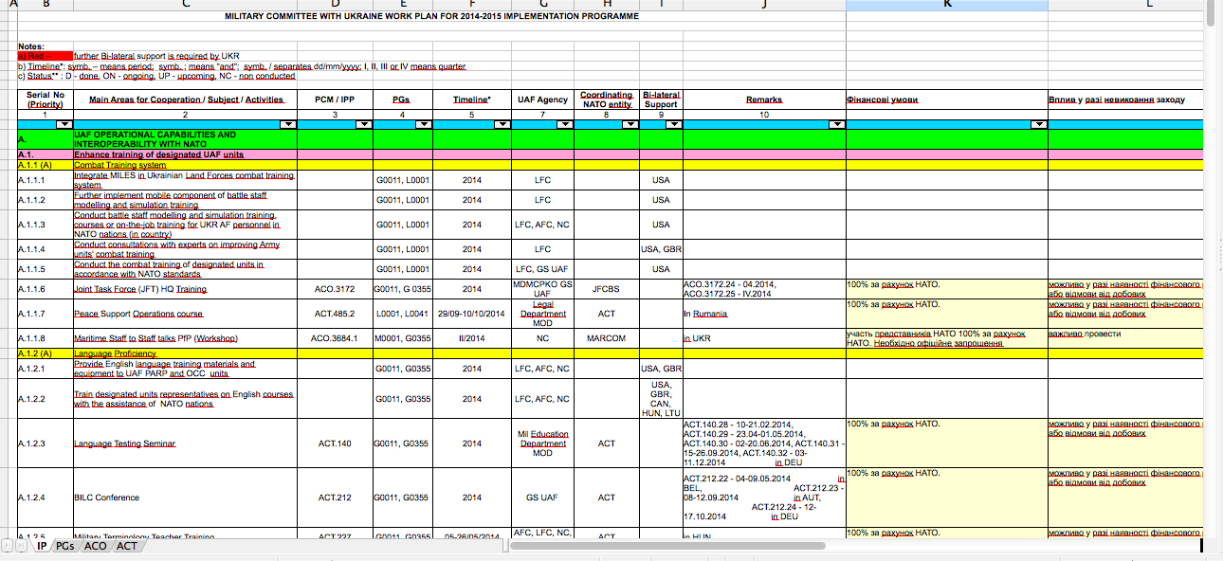This screenshot has height=561, width=1223.
Task: Select the column K header
Action: (x=946, y=6)
